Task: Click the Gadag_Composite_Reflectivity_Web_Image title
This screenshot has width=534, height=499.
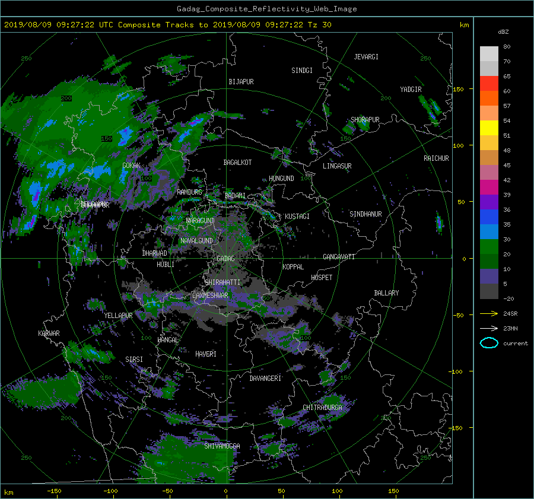Action: (266, 9)
